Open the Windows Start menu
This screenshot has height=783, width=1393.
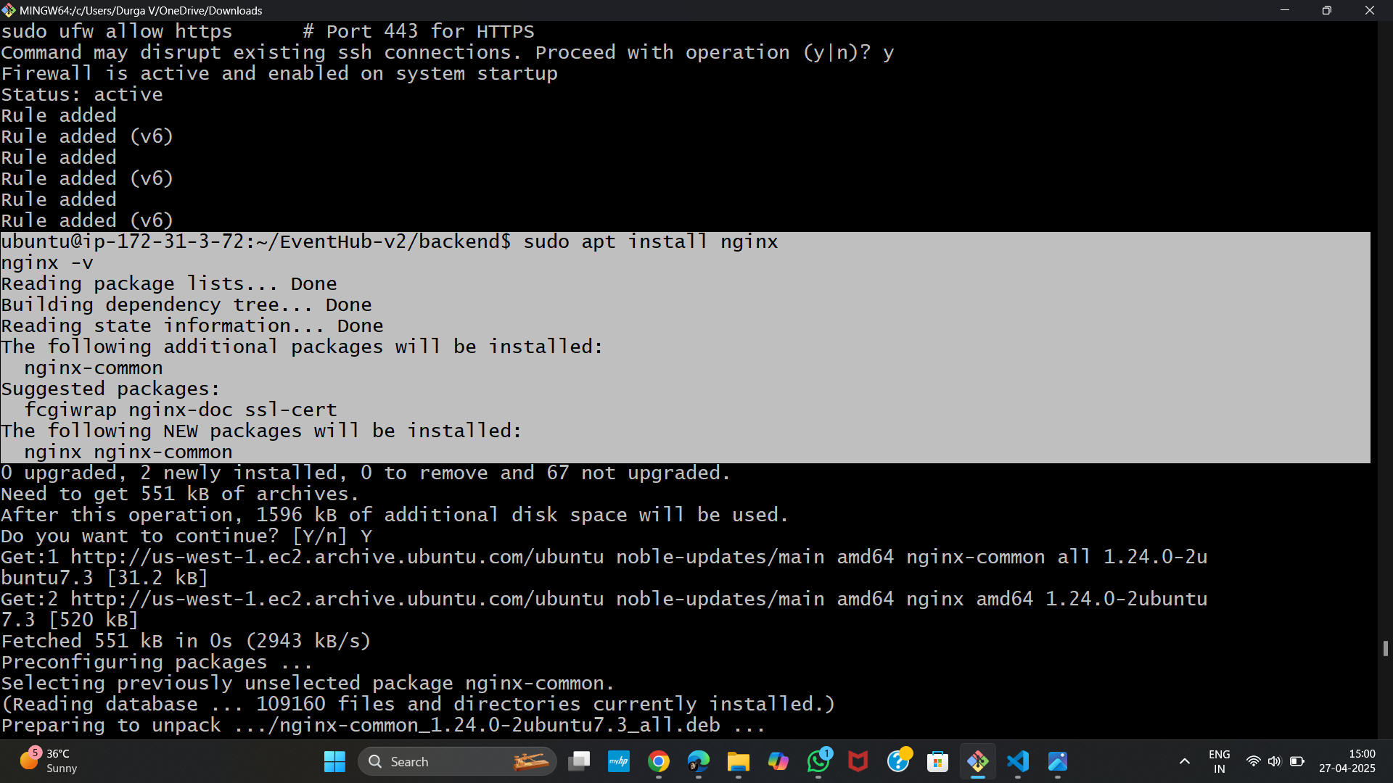[334, 761]
